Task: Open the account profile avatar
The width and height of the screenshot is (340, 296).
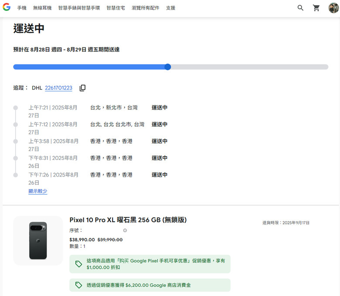Action: [x=333, y=8]
